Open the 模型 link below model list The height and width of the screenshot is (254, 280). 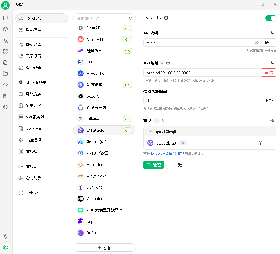click(x=180, y=153)
